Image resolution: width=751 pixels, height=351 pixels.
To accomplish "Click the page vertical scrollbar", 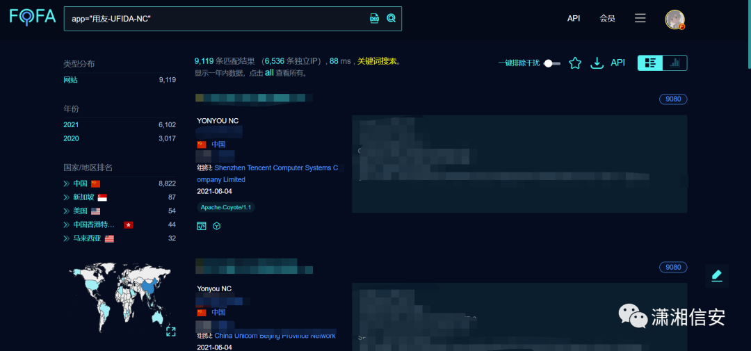I will [x=749, y=33].
